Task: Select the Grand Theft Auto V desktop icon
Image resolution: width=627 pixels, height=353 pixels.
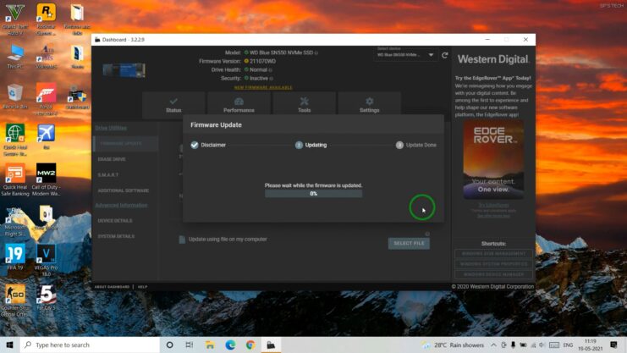Action: [x=14, y=19]
